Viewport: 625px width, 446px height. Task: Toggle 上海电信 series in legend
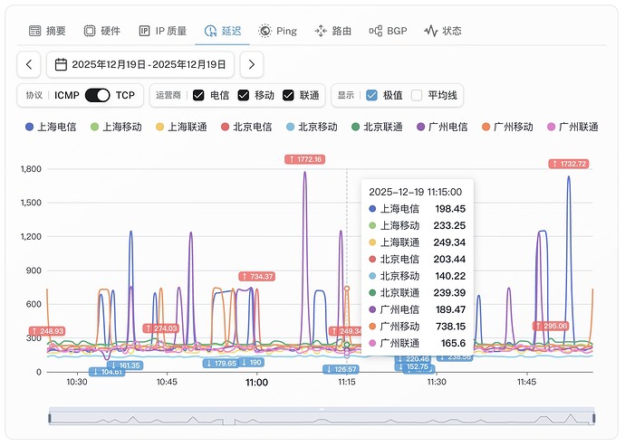point(51,127)
